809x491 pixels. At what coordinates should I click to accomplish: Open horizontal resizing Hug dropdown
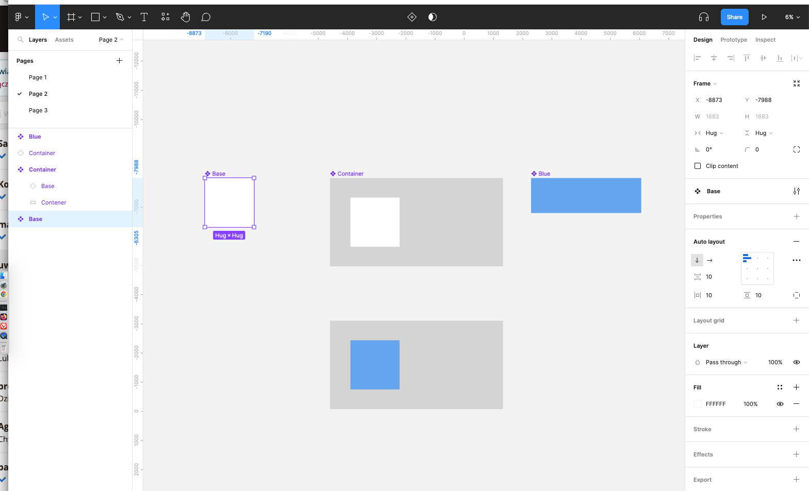click(714, 133)
